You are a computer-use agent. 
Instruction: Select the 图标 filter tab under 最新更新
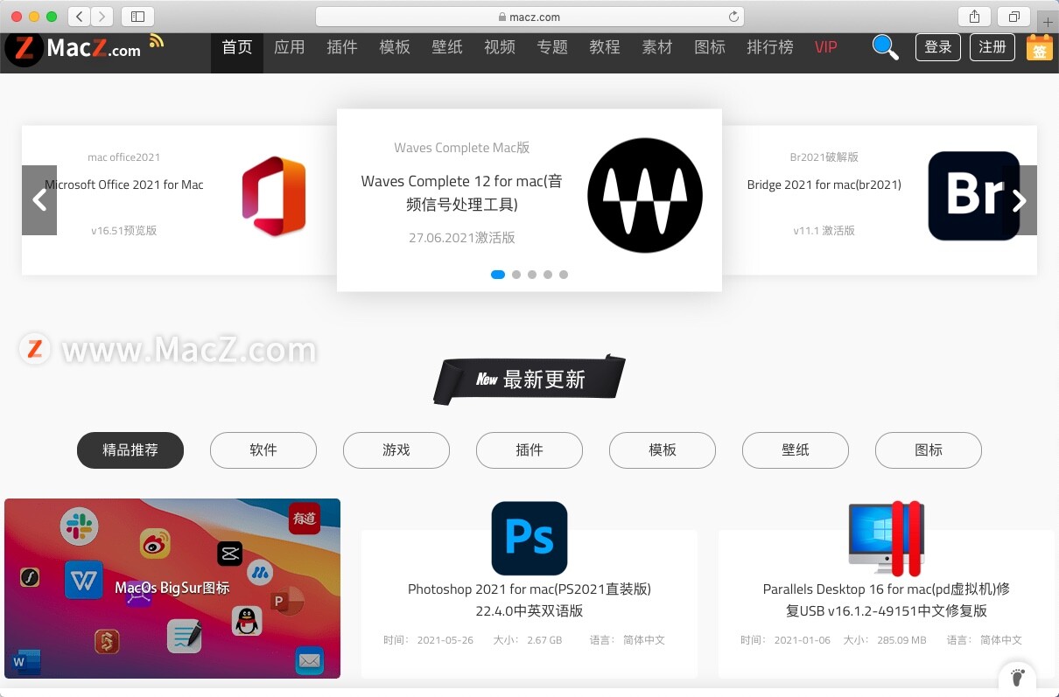point(929,450)
